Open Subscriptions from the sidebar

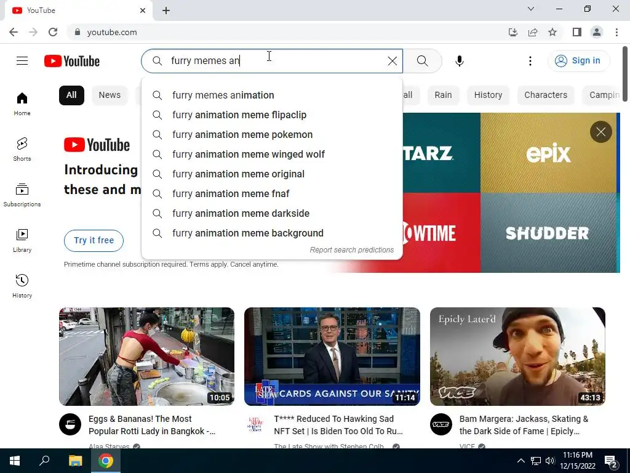coord(22,195)
